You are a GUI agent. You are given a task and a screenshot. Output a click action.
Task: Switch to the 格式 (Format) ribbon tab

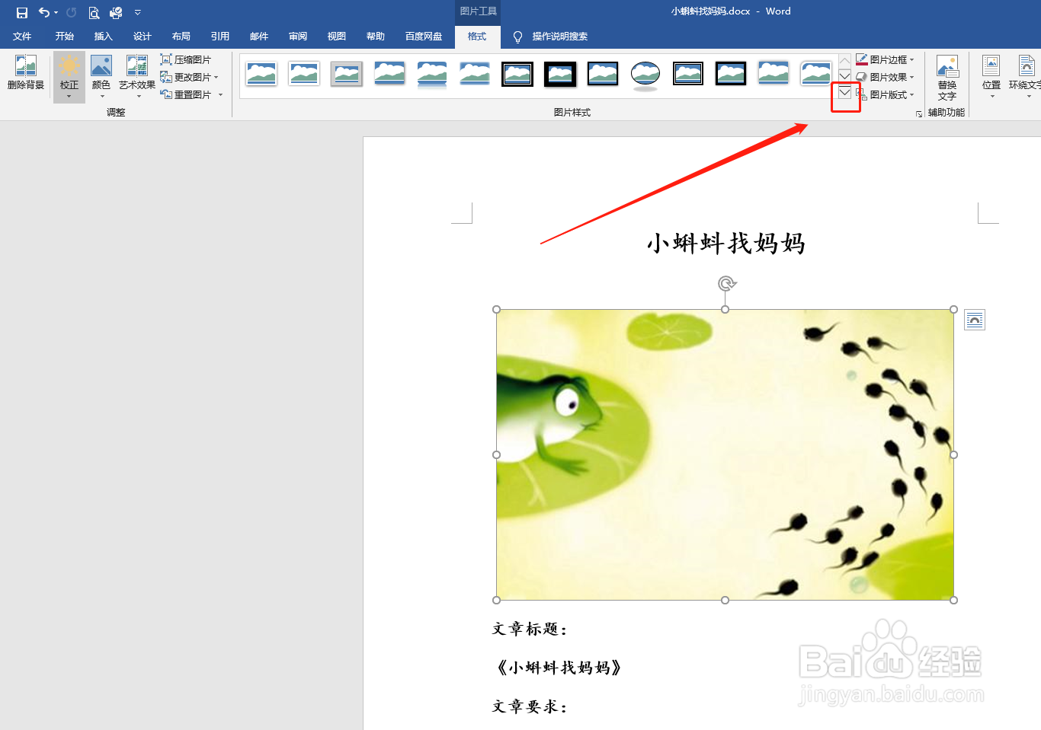point(477,37)
